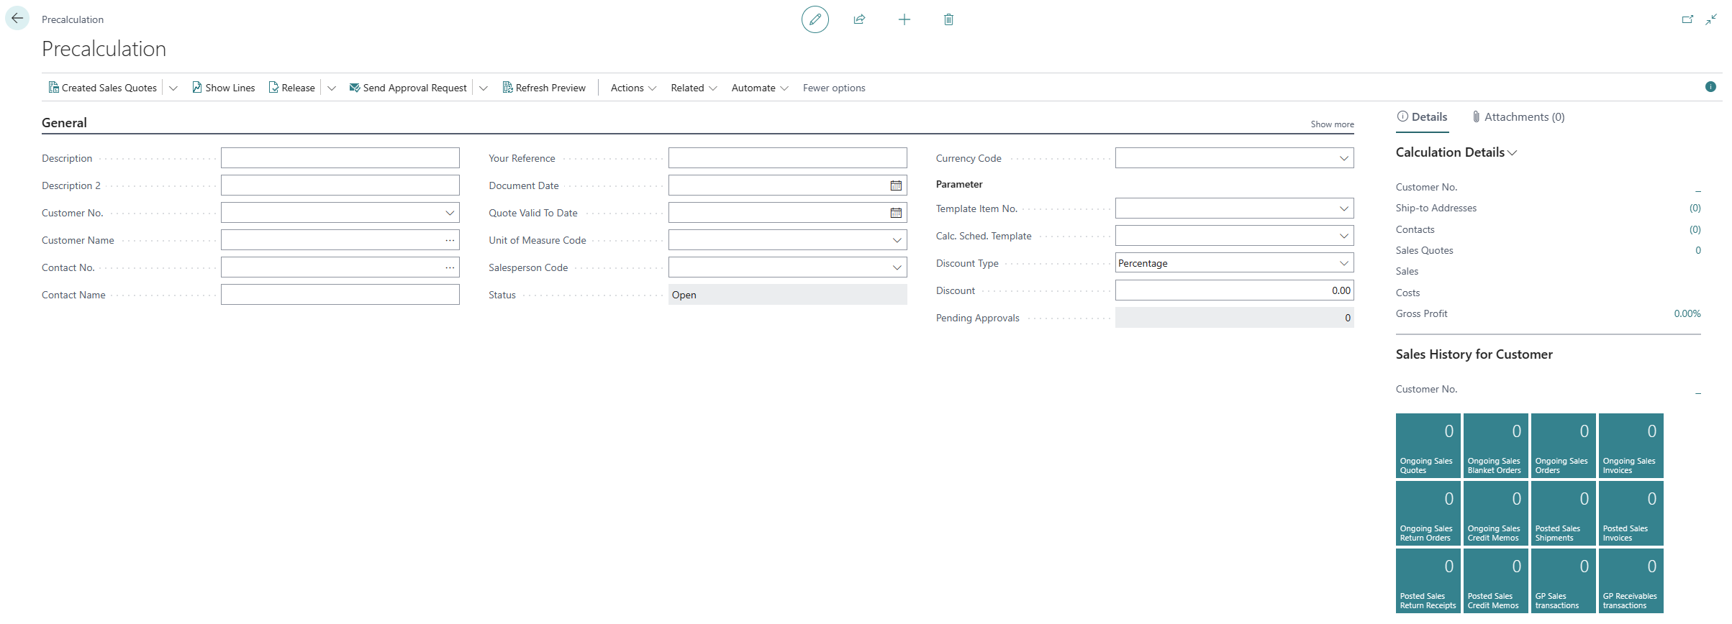Viewport: 1732px width, 624px height.
Task: Expand the Currency Code dropdown
Action: click(x=1343, y=158)
